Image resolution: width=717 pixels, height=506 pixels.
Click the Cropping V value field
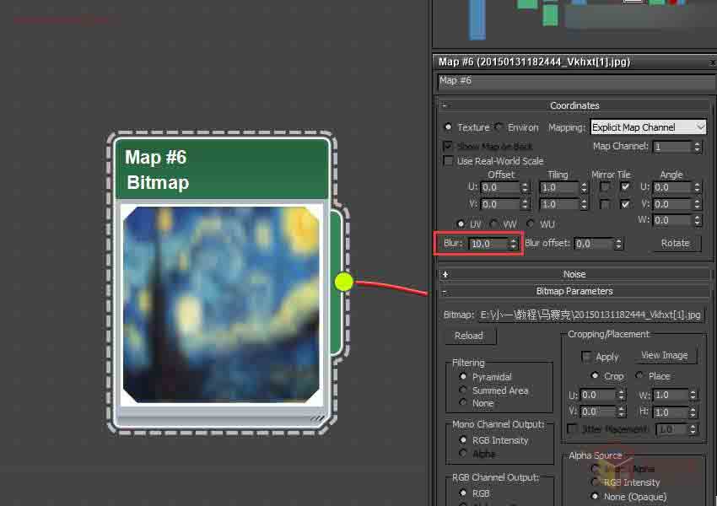pyautogui.click(x=598, y=412)
